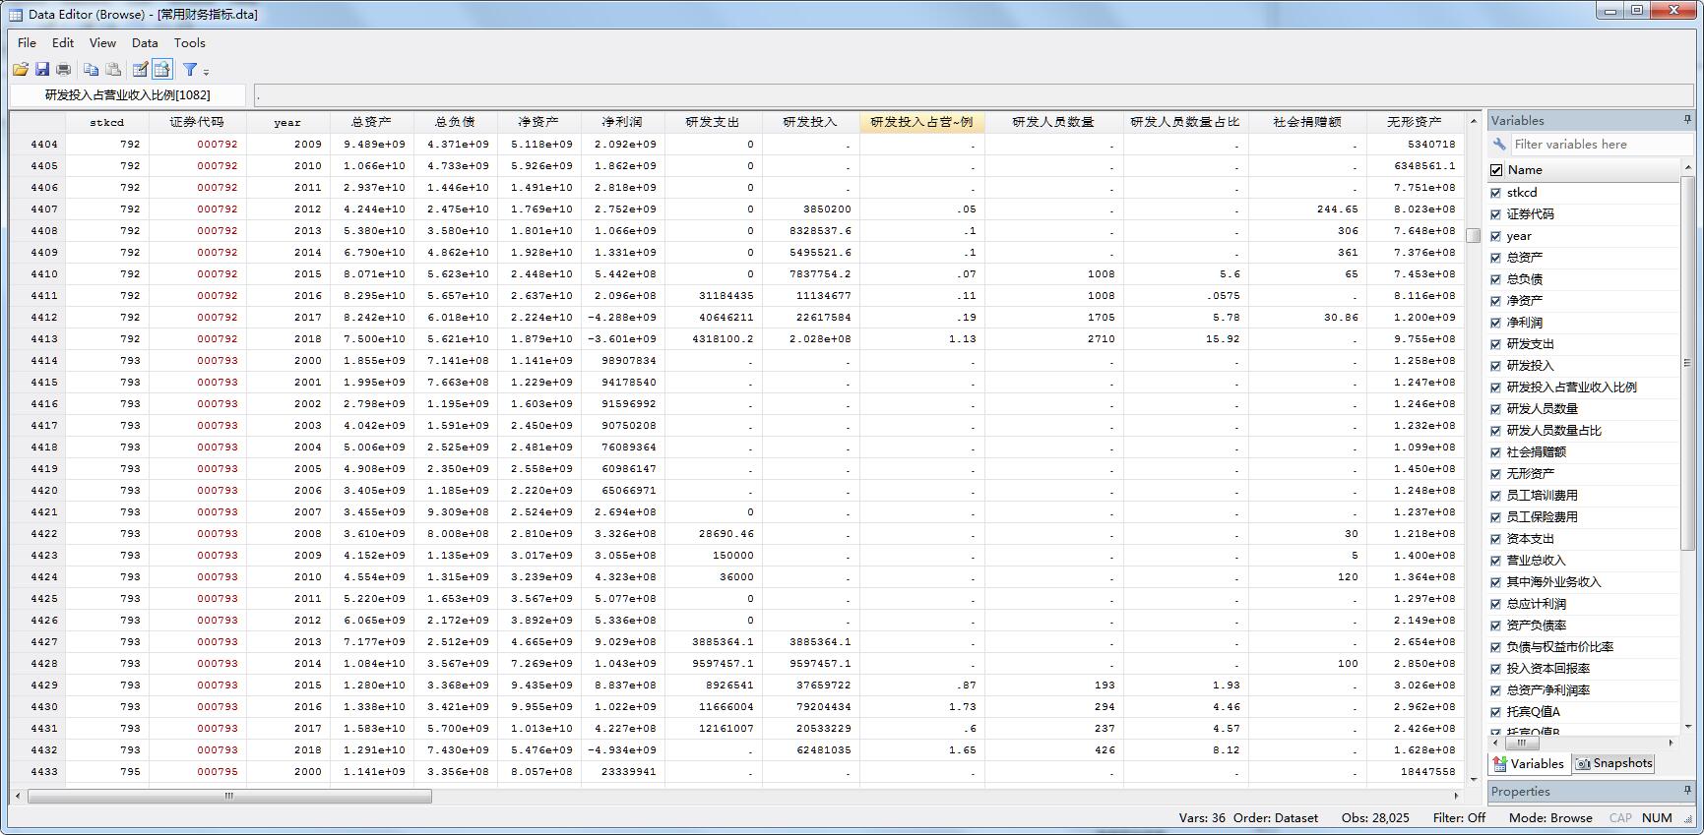This screenshot has height=835, width=1704.
Task: Uncheck the 社会捐赠额 variable checkbox
Action: 1496,452
